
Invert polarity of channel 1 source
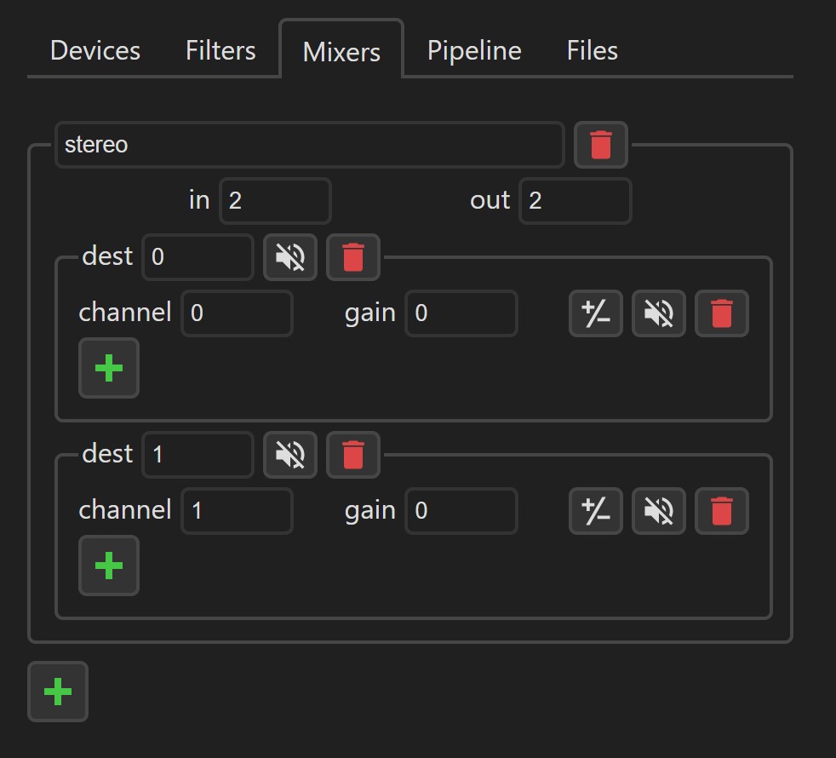[596, 510]
